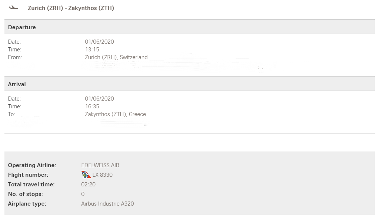
Task: Select the Zurich (ZRH), Switzerland text
Action: pyautogui.click(x=116, y=57)
